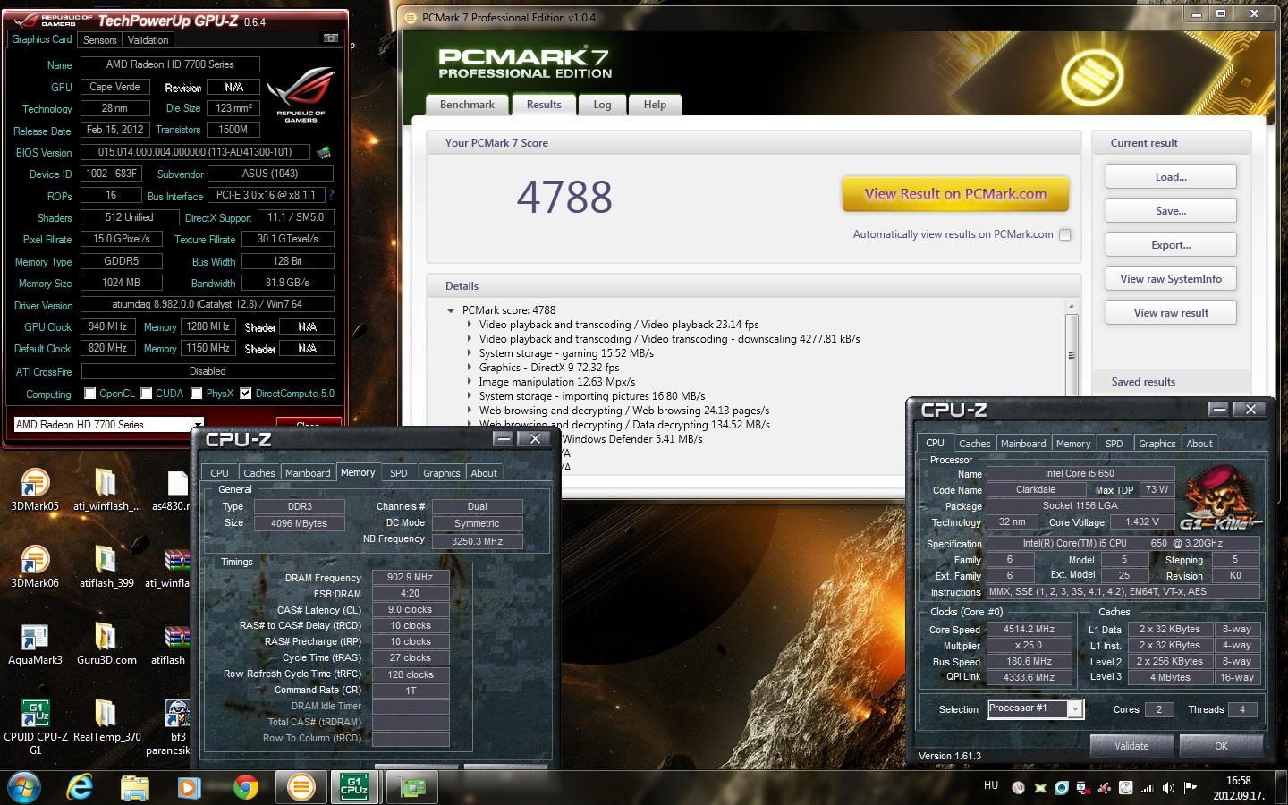Click the Load... button in PCMark
Image resolution: width=1288 pixels, height=805 pixels.
tap(1171, 176)
